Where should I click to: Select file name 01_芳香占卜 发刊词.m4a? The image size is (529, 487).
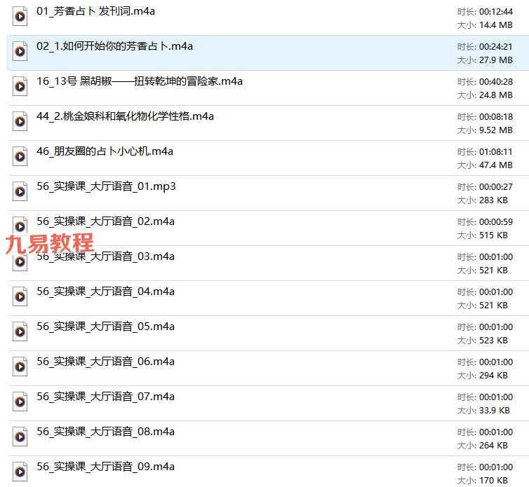click(96, 11)
